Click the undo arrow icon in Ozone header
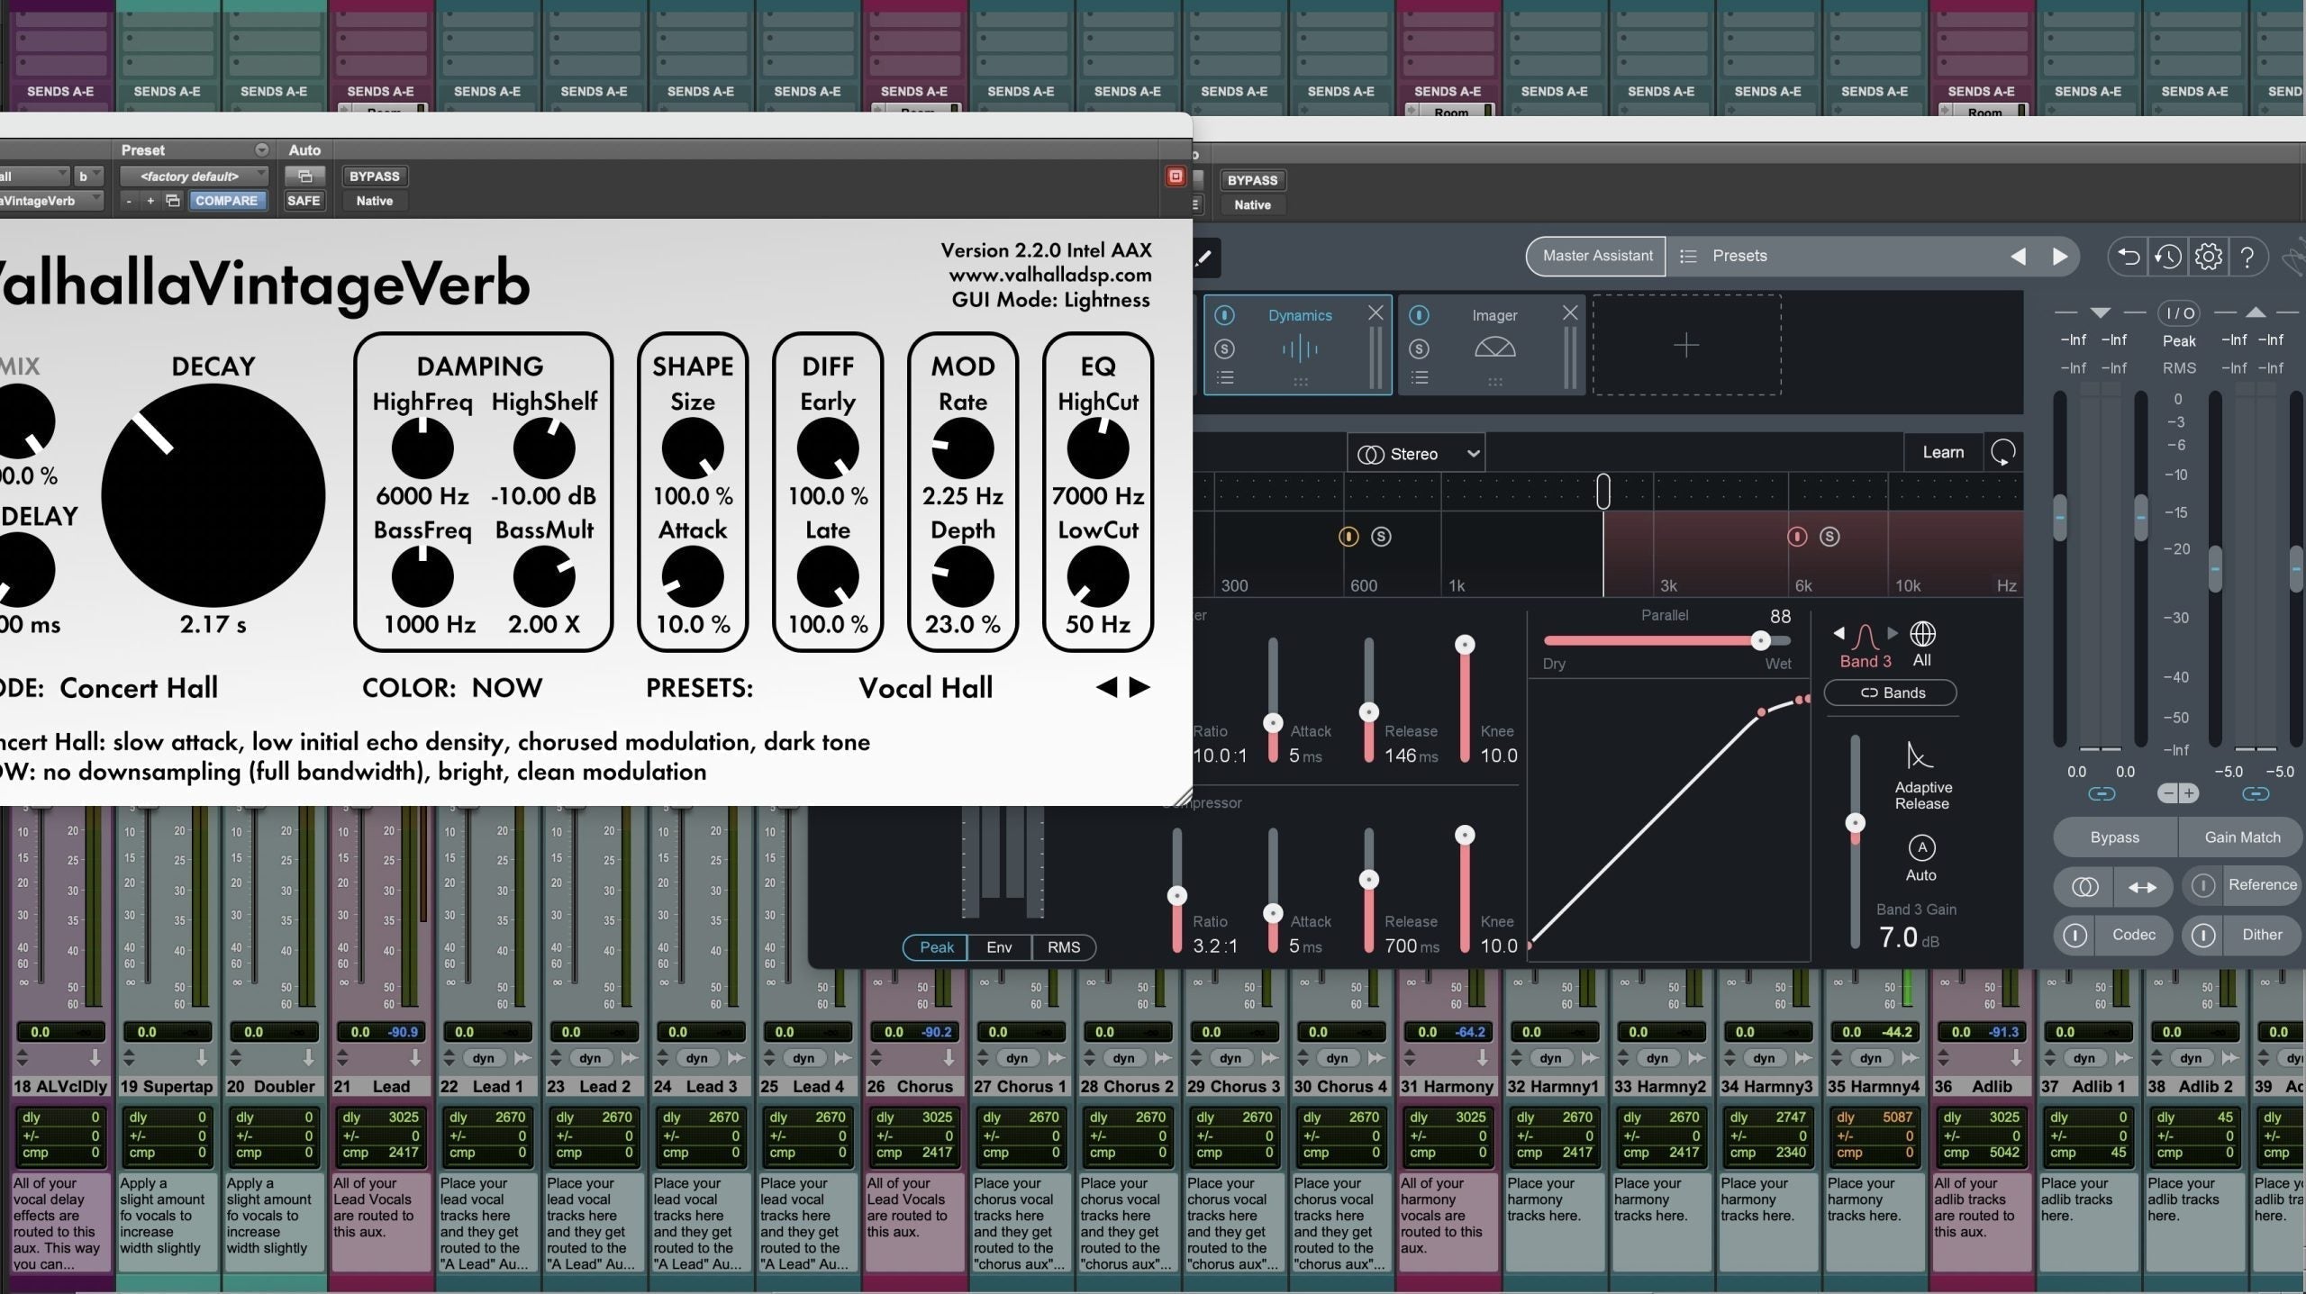This screenshot has height=1294, width=2306. click(x=2129, y=257)
